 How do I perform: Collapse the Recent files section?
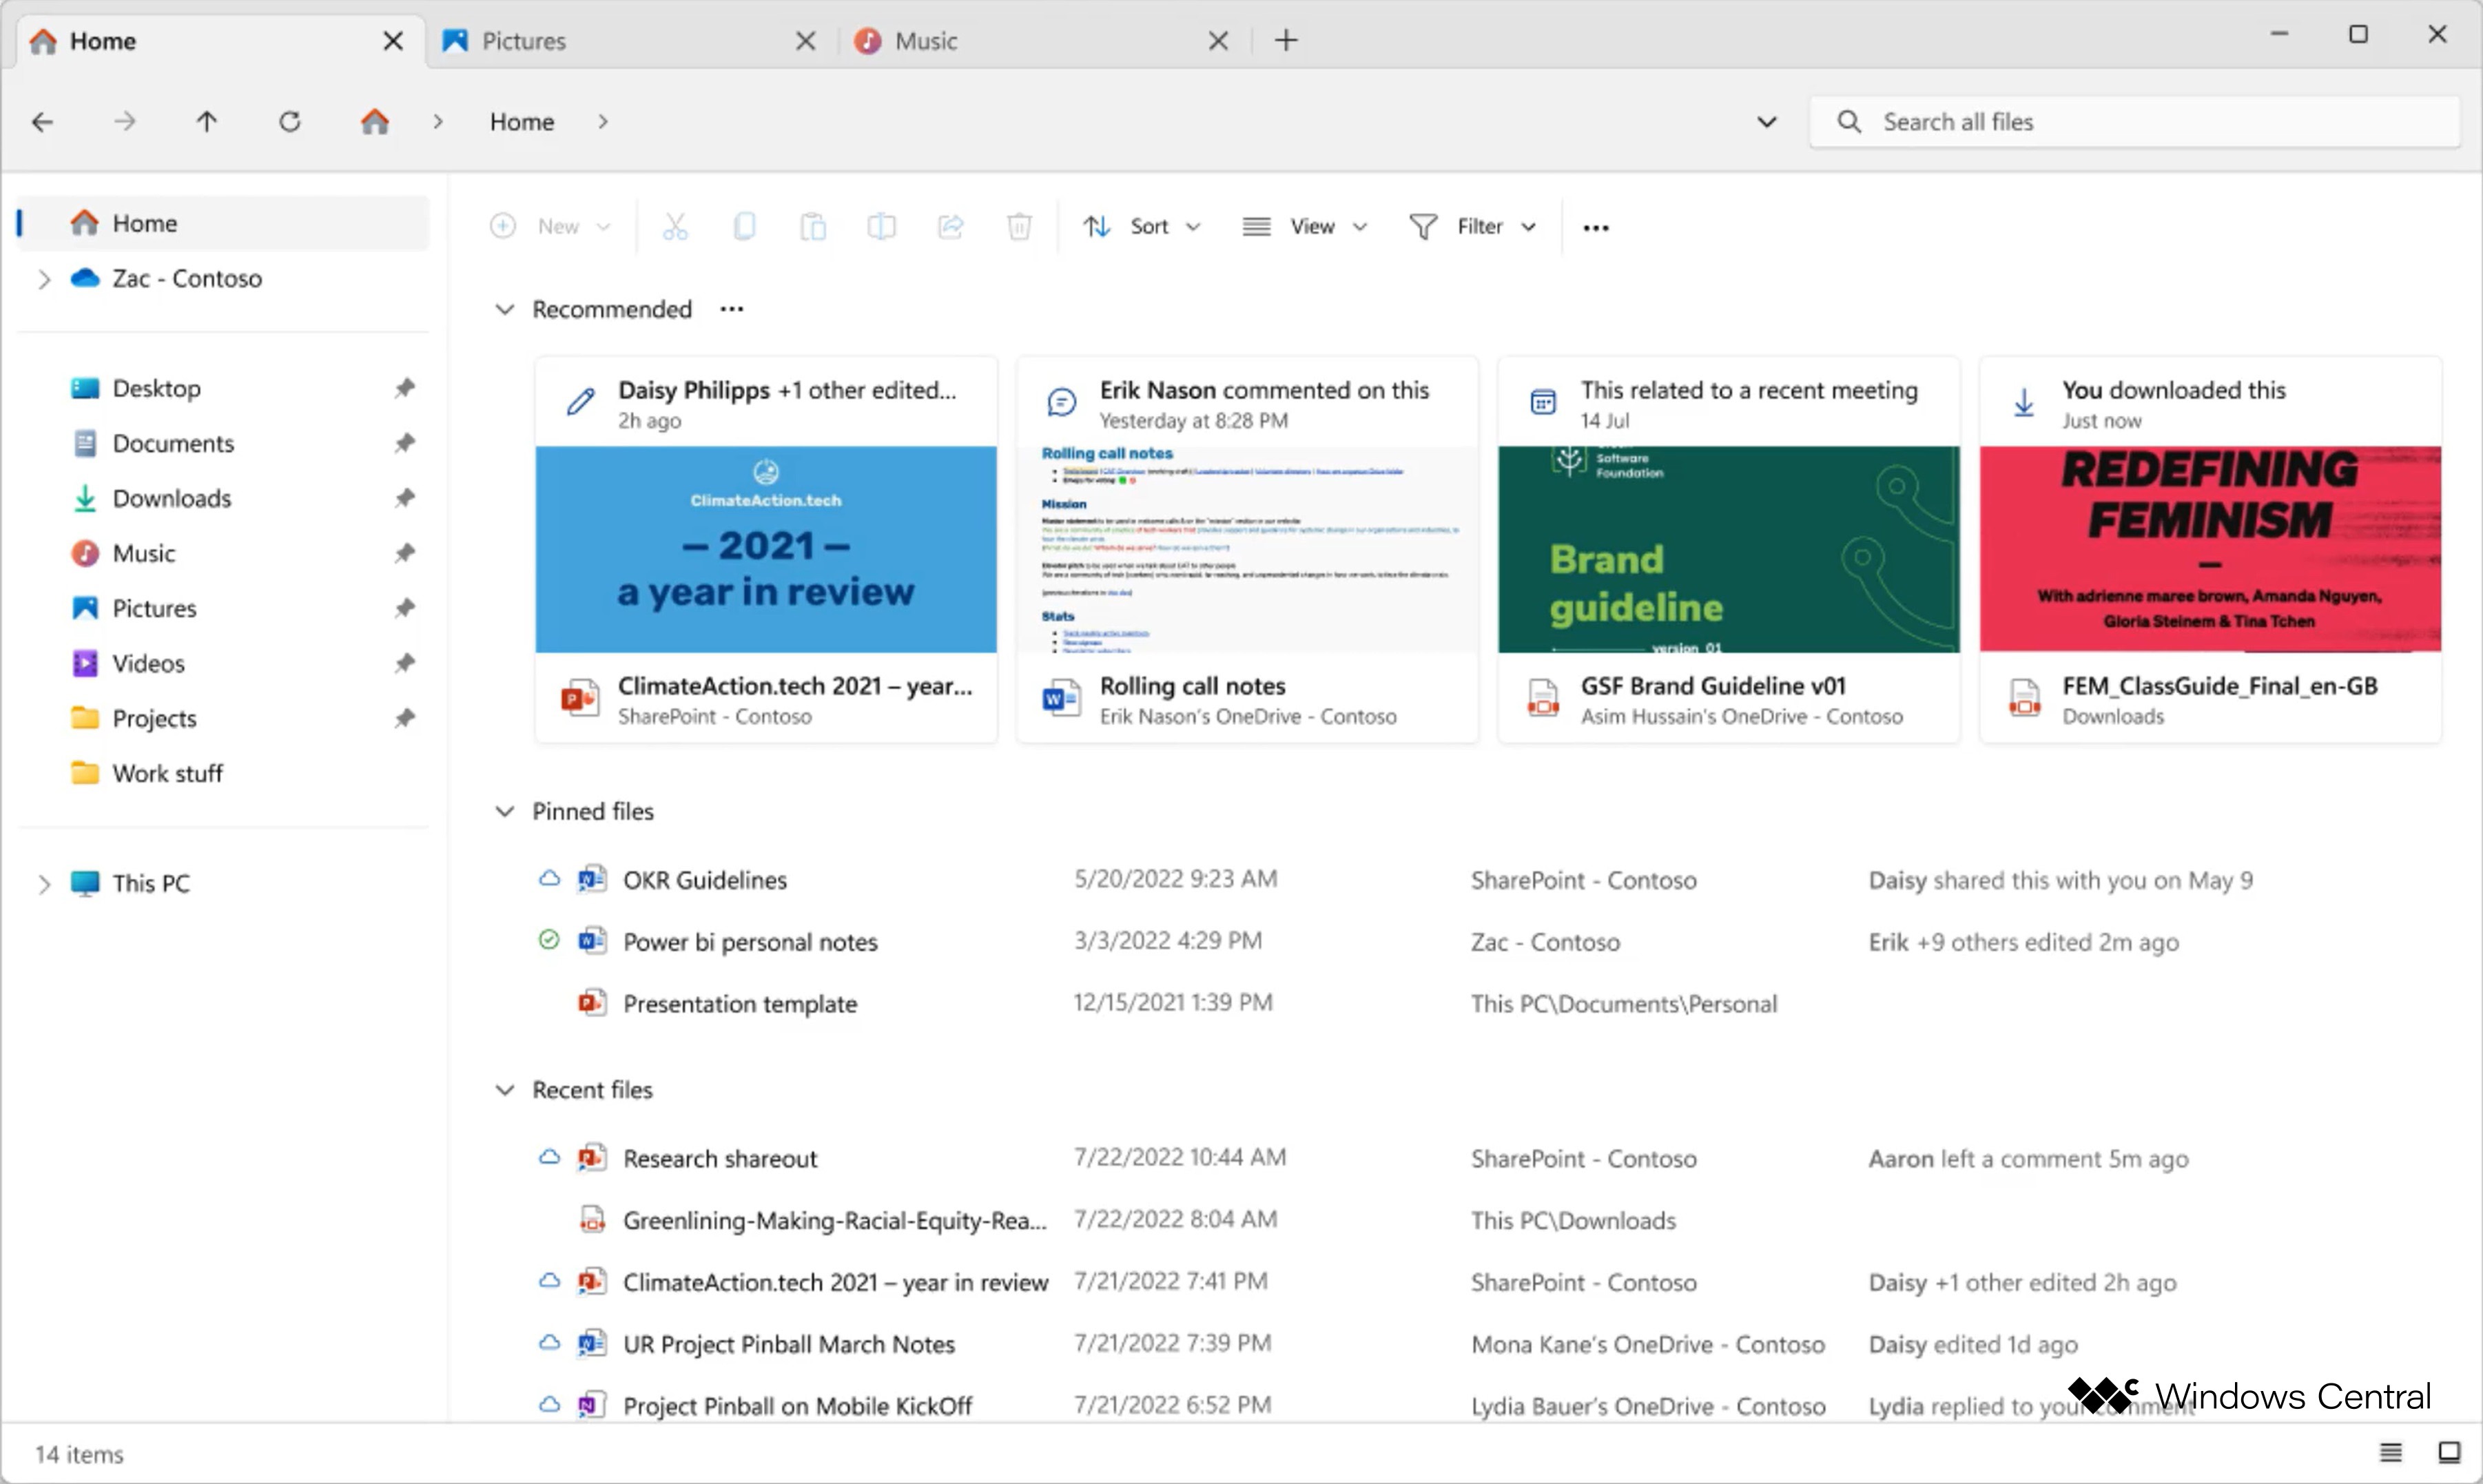click(x=505, y=1090)
